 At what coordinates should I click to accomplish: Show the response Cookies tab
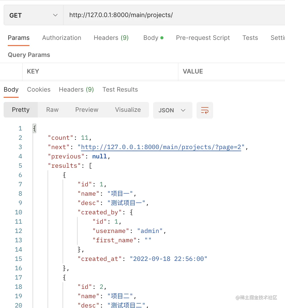pyautogui.click(x=39, y=90)
